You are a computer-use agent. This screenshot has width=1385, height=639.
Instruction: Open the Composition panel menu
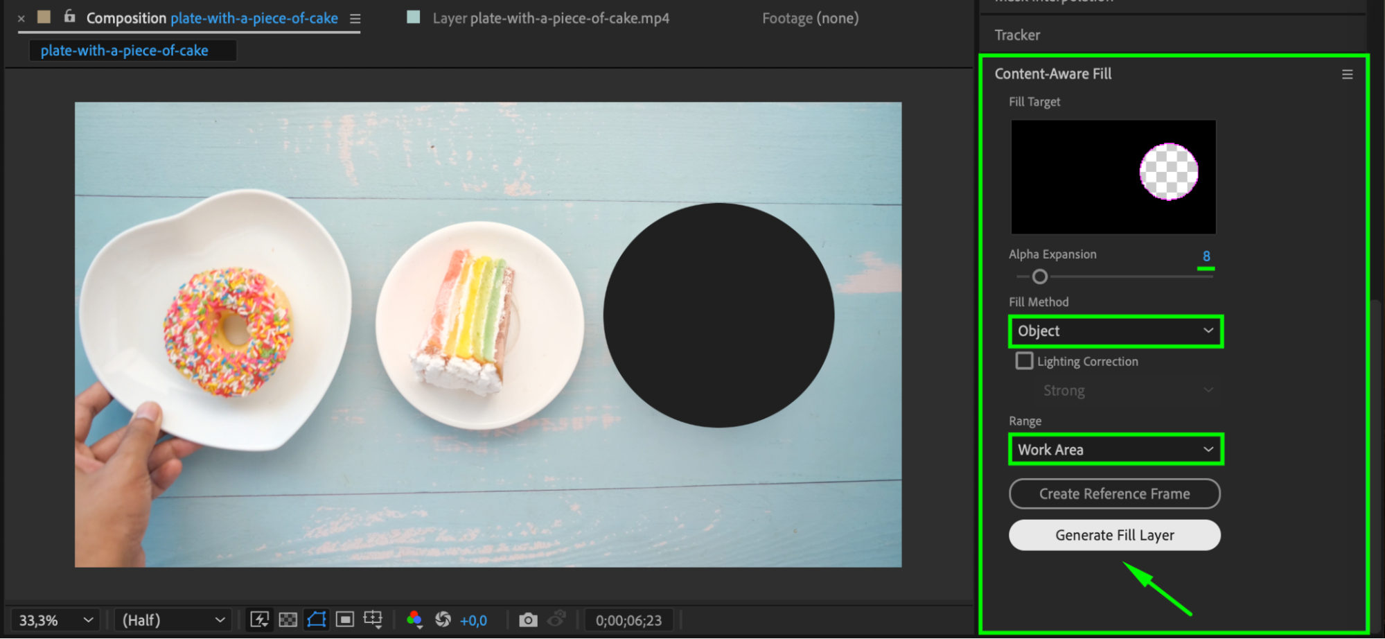pos(355,19)
